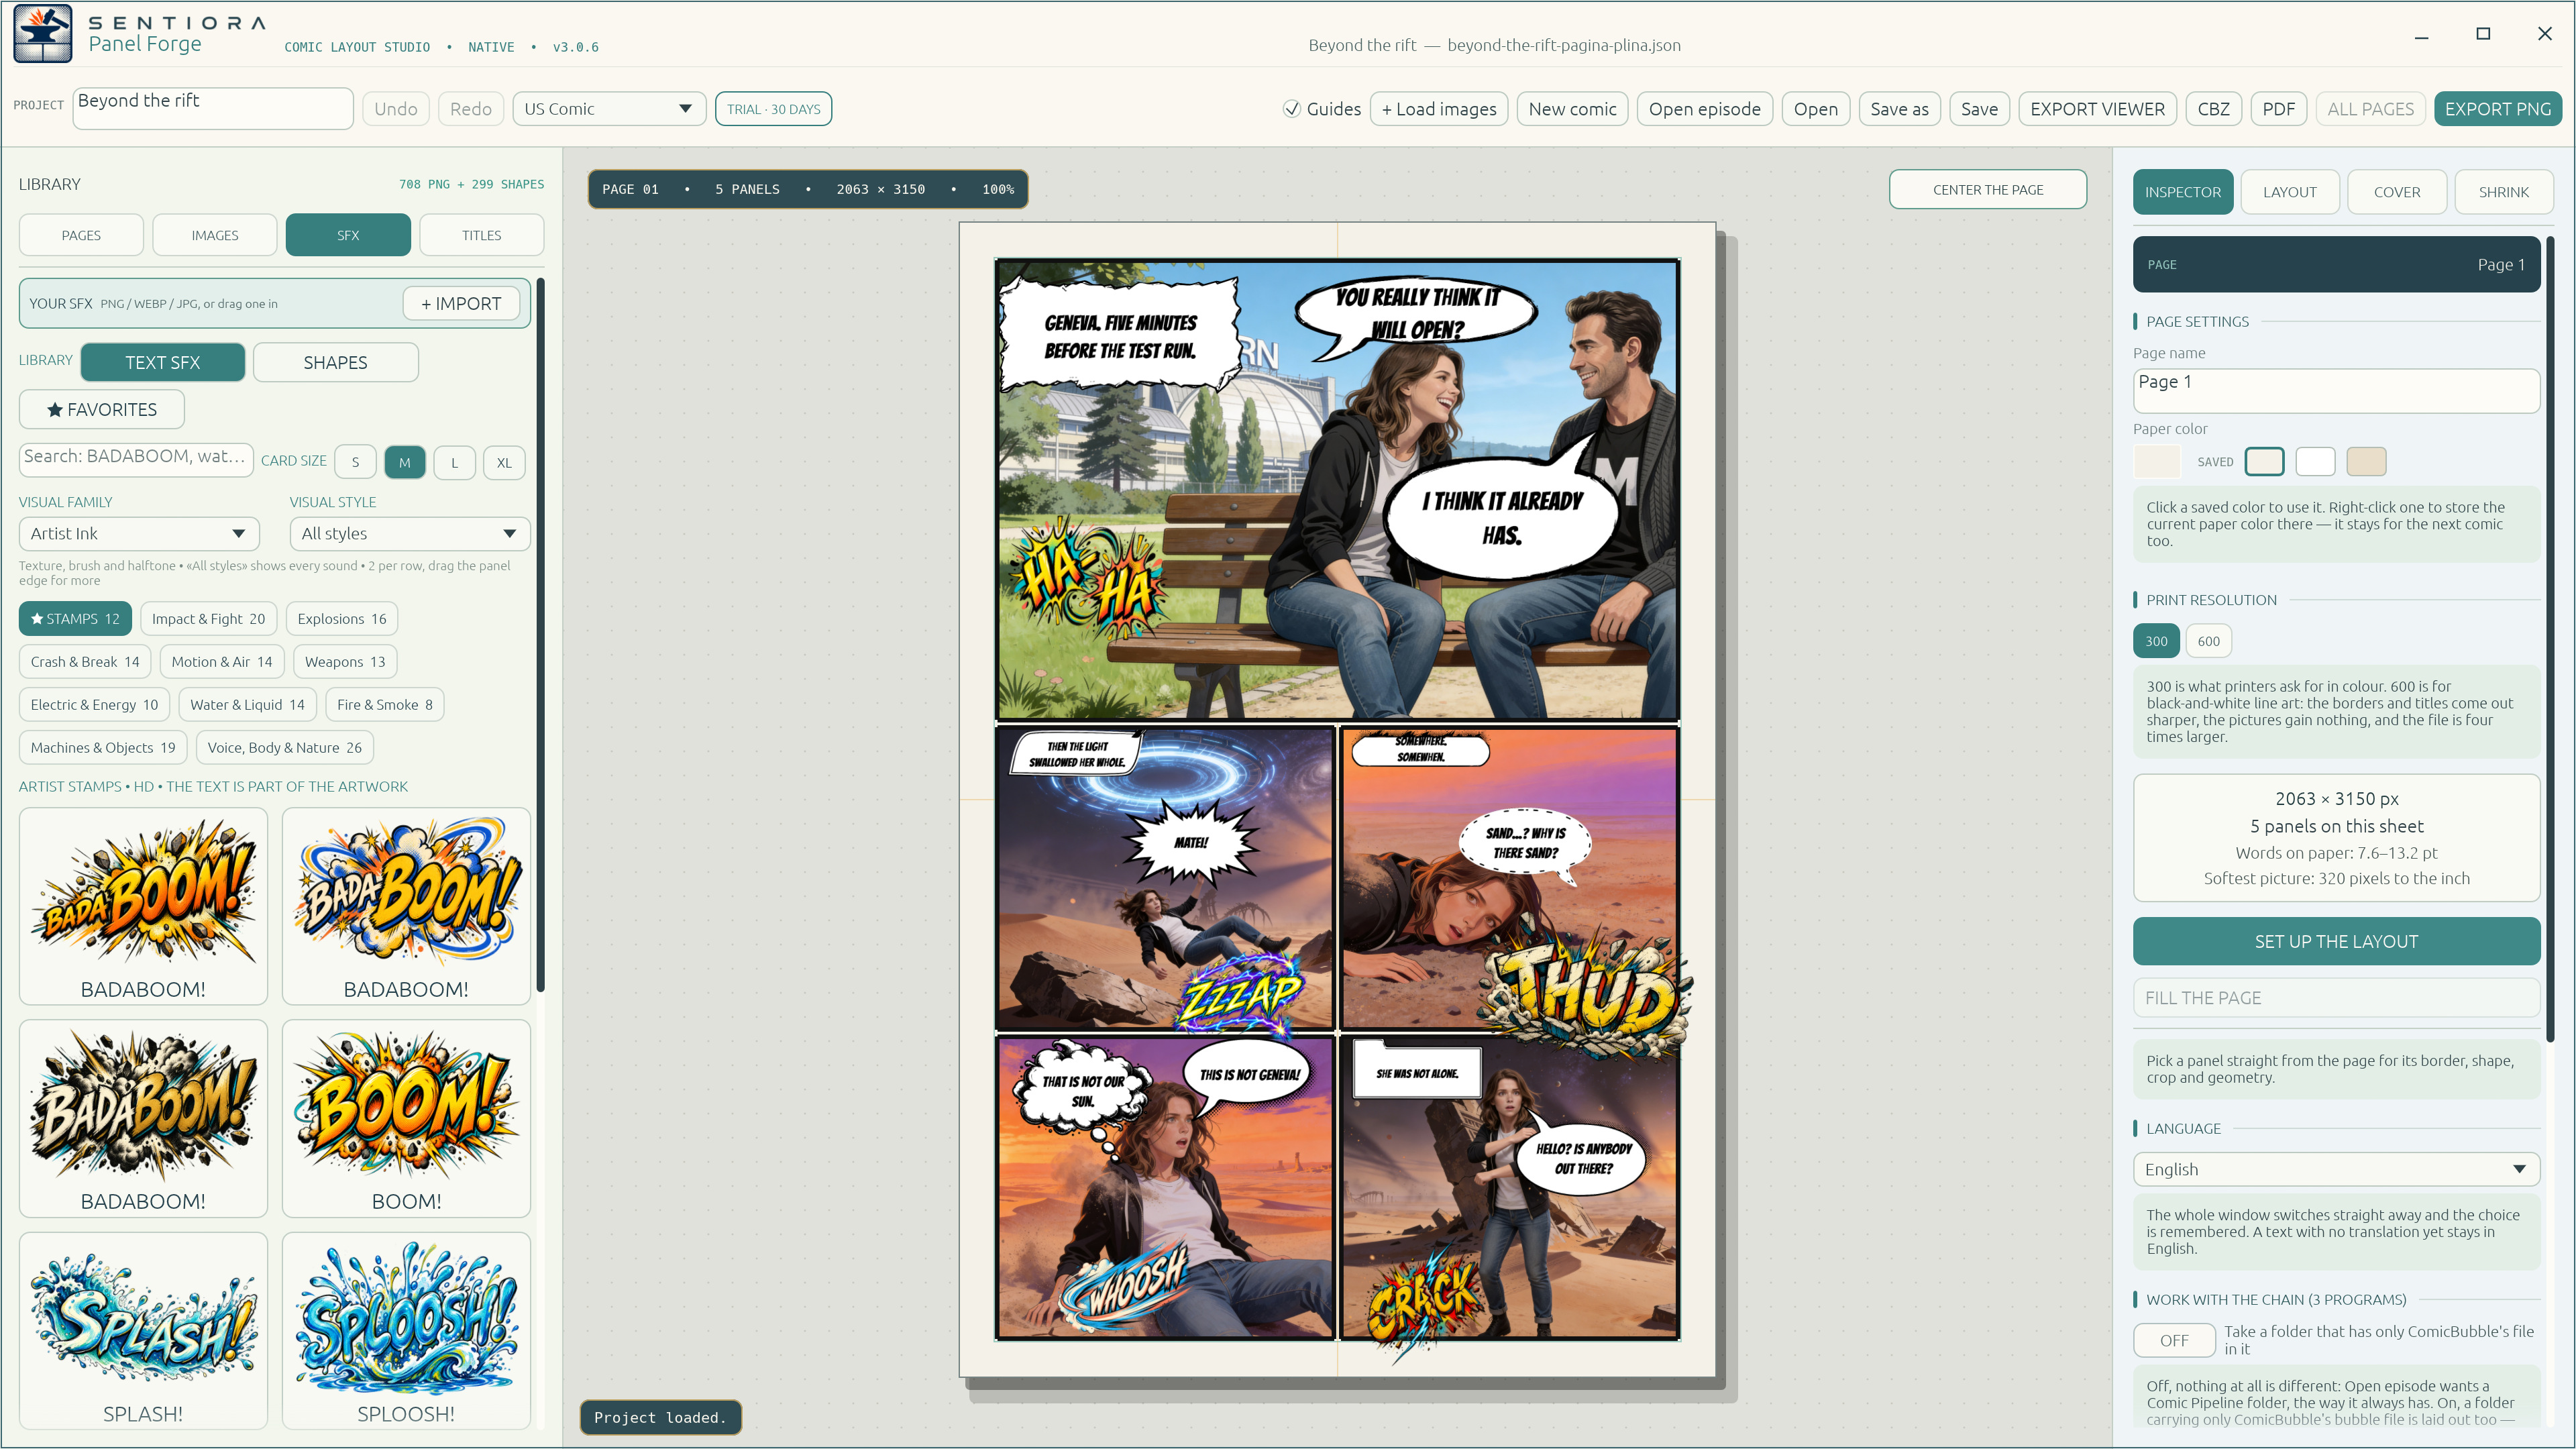The width and height of the screenshot is (2576, 1449).
Task: Click the + IMPORT SFX button
Action: [461, 303]
